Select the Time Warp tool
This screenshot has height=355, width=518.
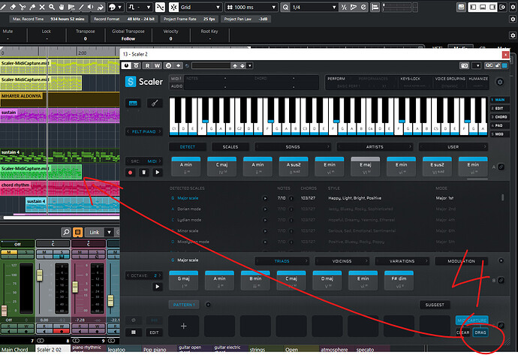click(71, 7)
